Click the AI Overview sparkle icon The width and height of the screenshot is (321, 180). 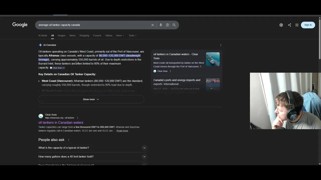pos(40,45)
